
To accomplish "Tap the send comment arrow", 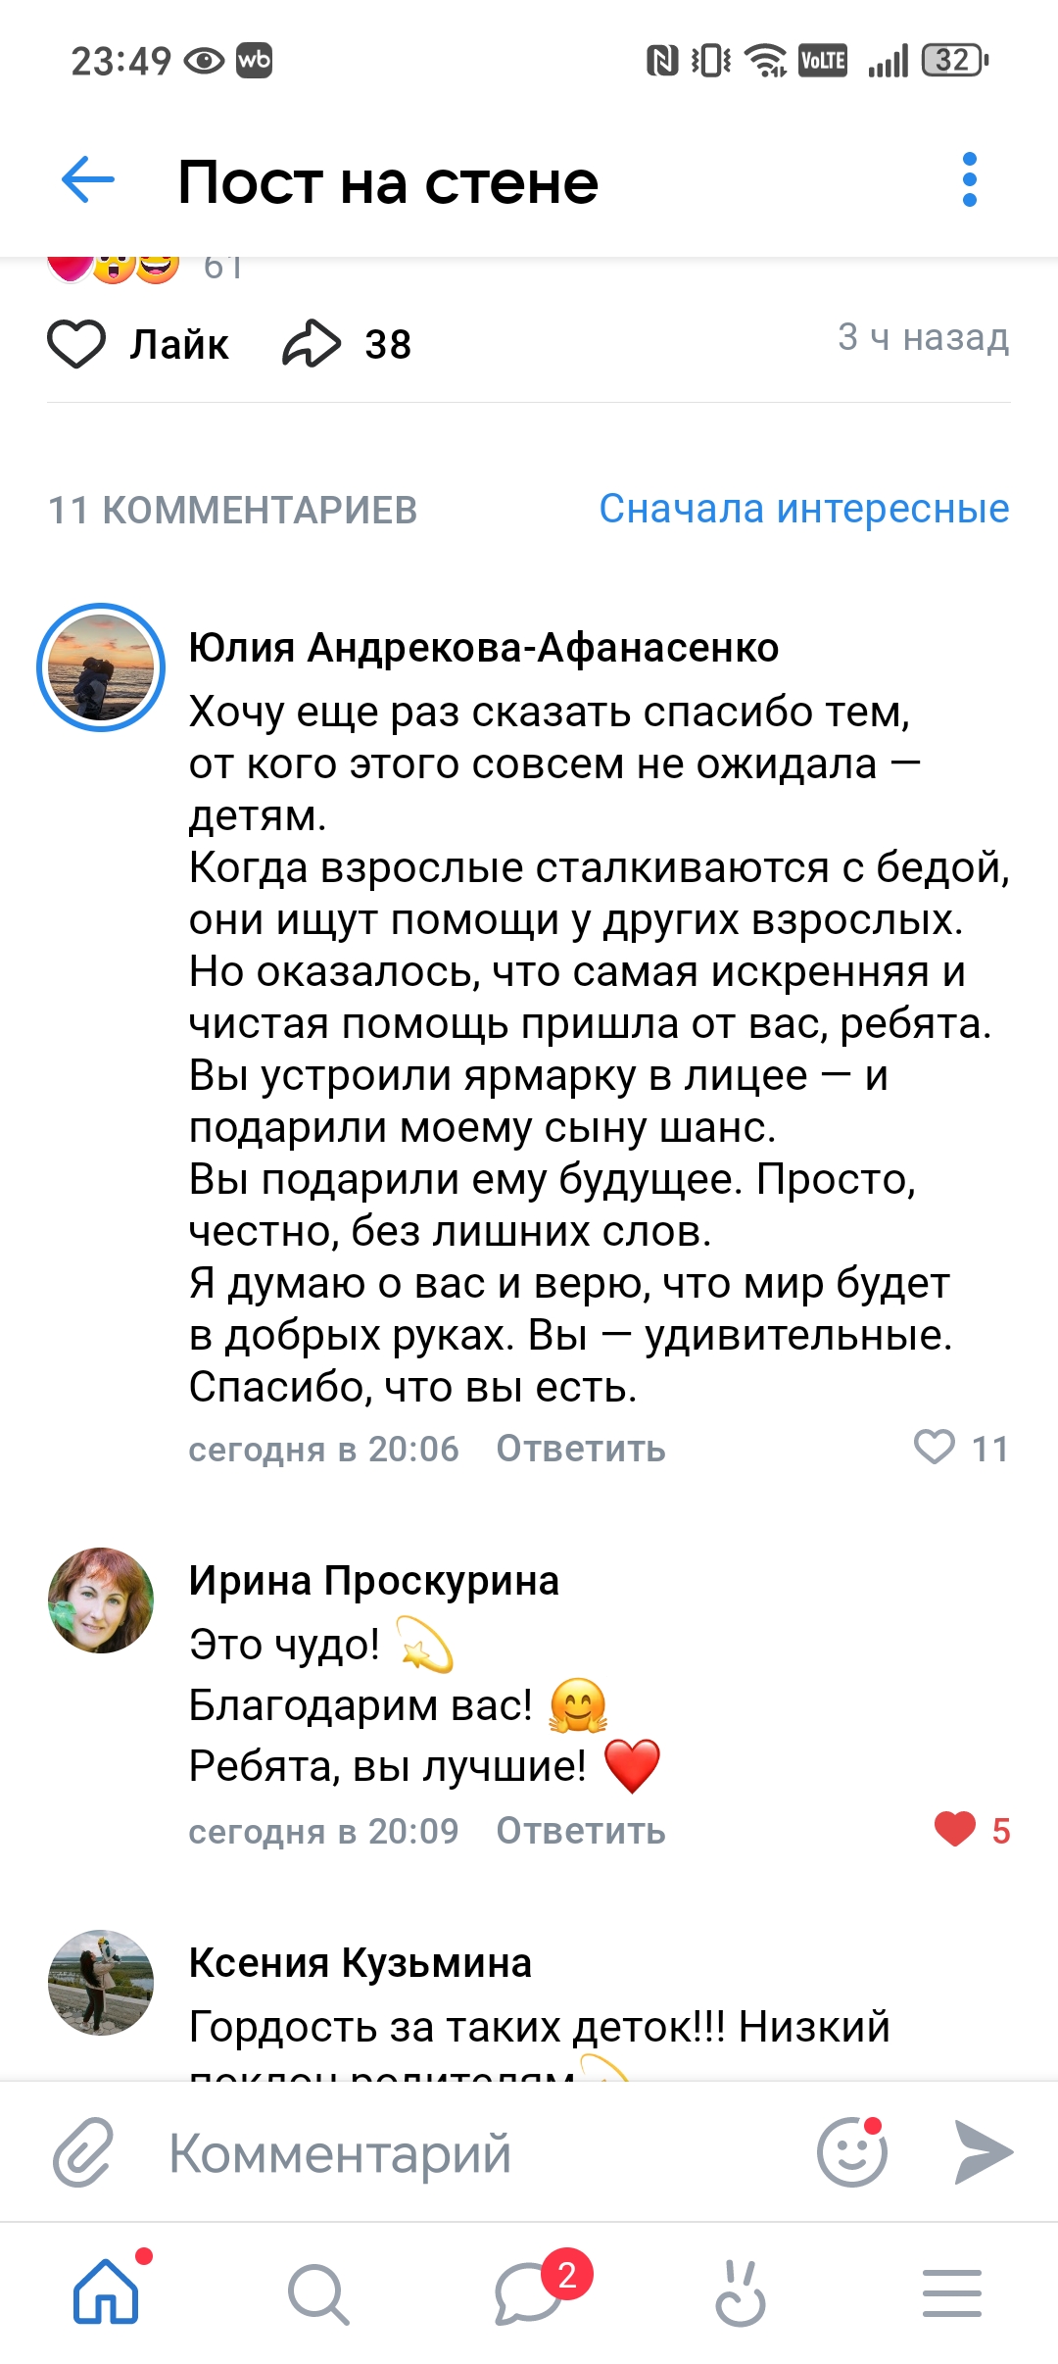I will (983, 2153).
